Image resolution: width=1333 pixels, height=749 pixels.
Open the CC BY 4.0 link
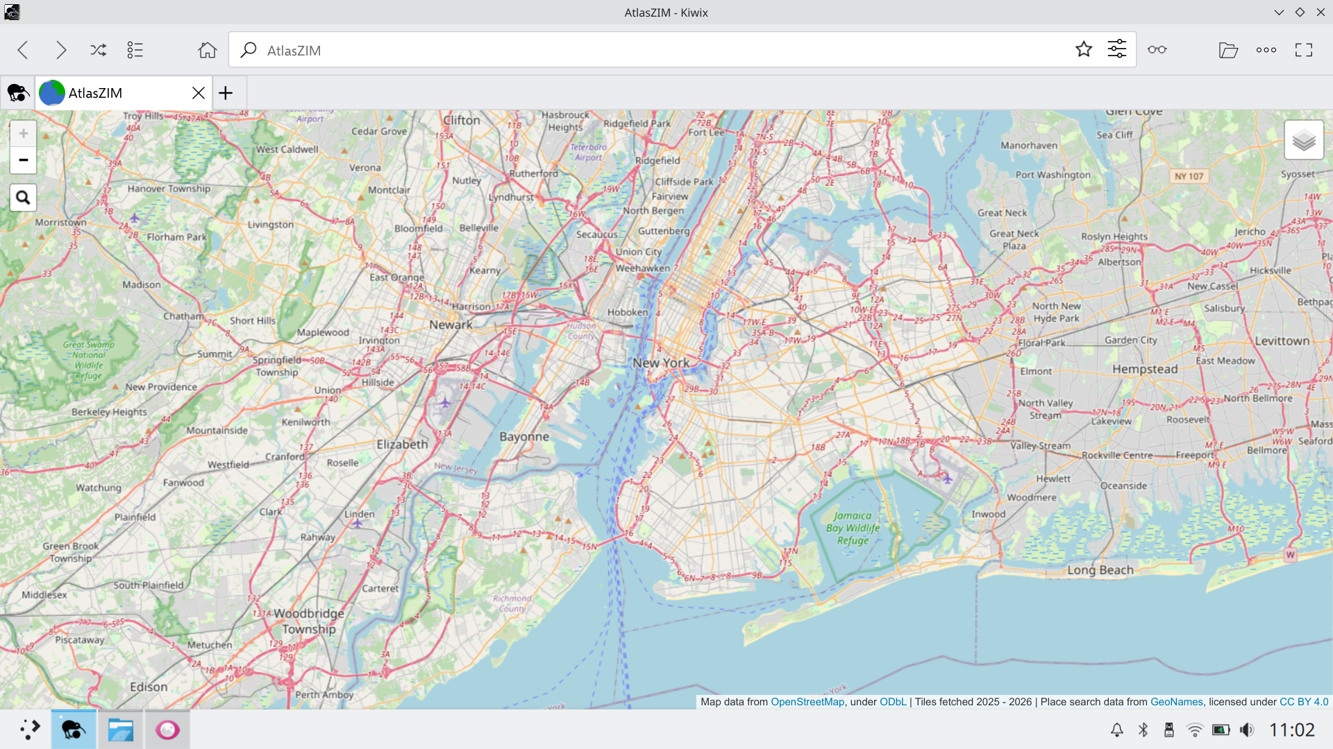tap(1304, 702)
